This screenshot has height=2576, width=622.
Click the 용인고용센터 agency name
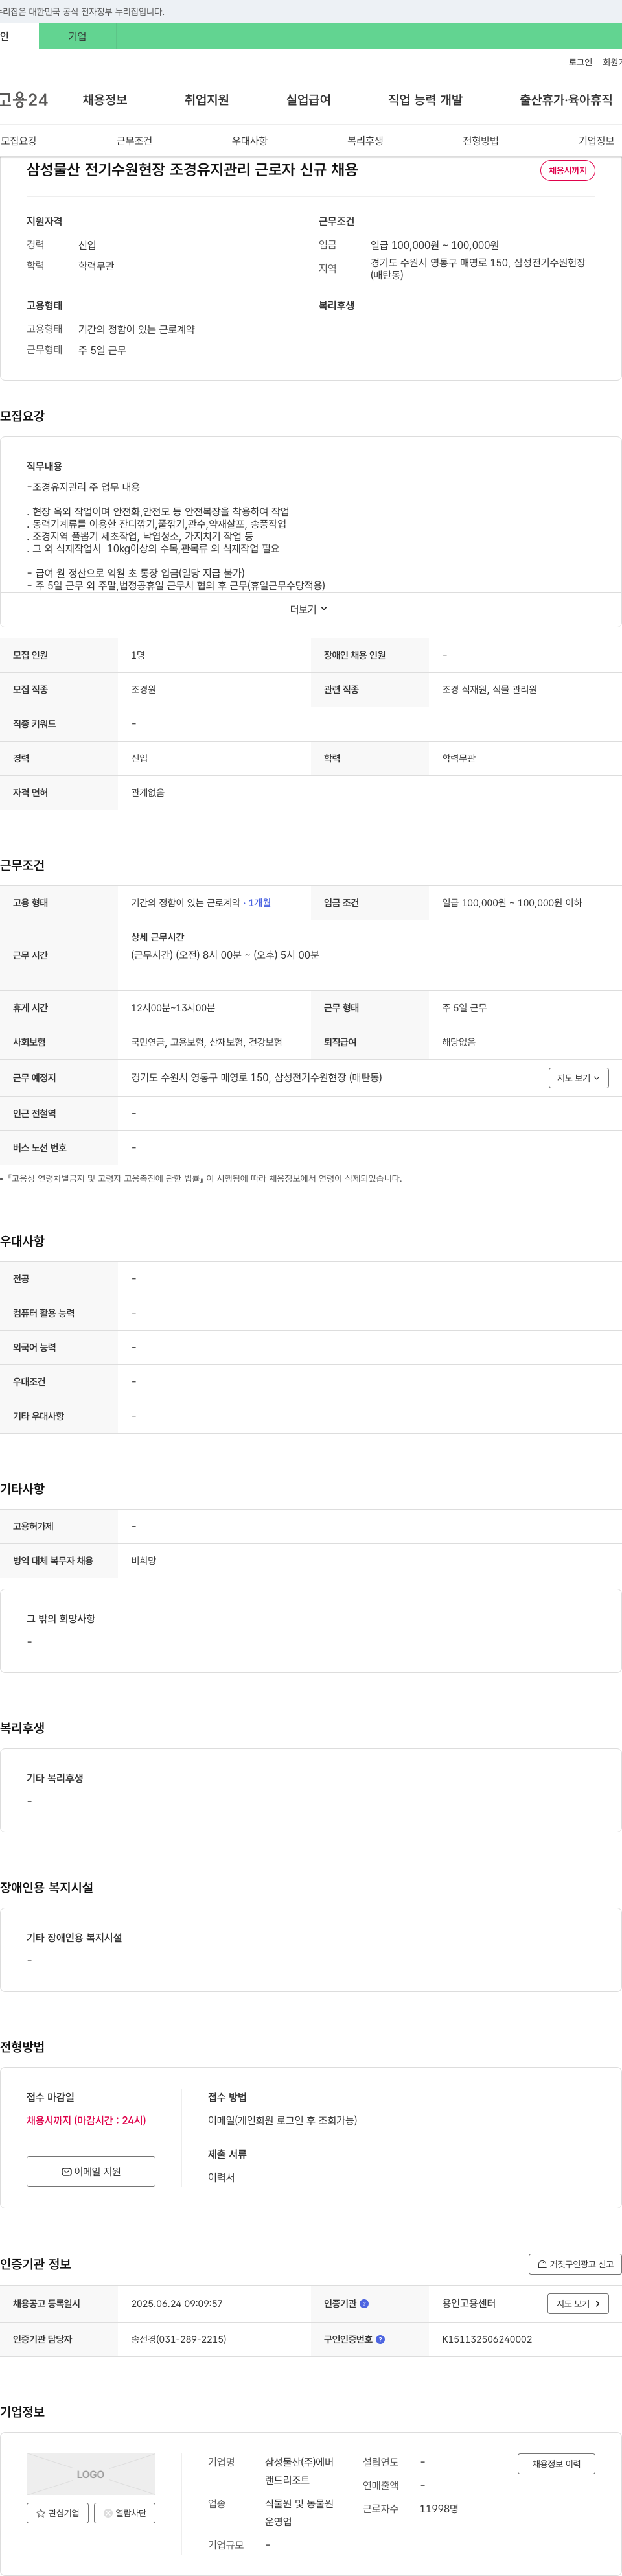pyautogui.click(x=469, y=2304)
